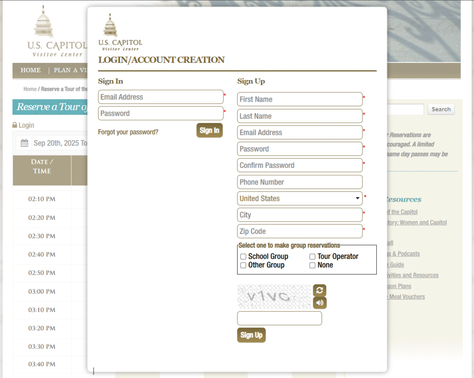Image resolution: width=474 pixels, height=378 pixels.
Task: Focus the City field
Action: click(x=299, y=215)
